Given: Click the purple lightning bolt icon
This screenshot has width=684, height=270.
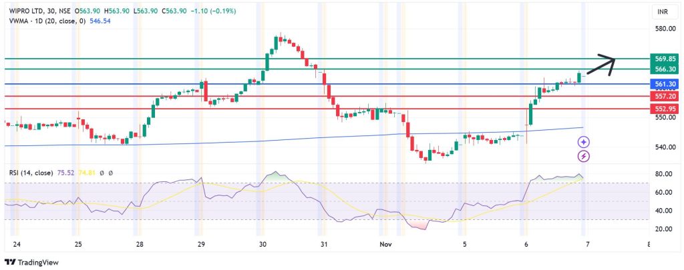Looking at the screenshot, I should pyautogui.click(x=584, y=156).
